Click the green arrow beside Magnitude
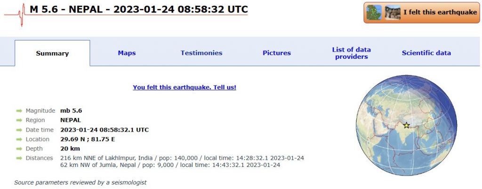 coord(19,111)
